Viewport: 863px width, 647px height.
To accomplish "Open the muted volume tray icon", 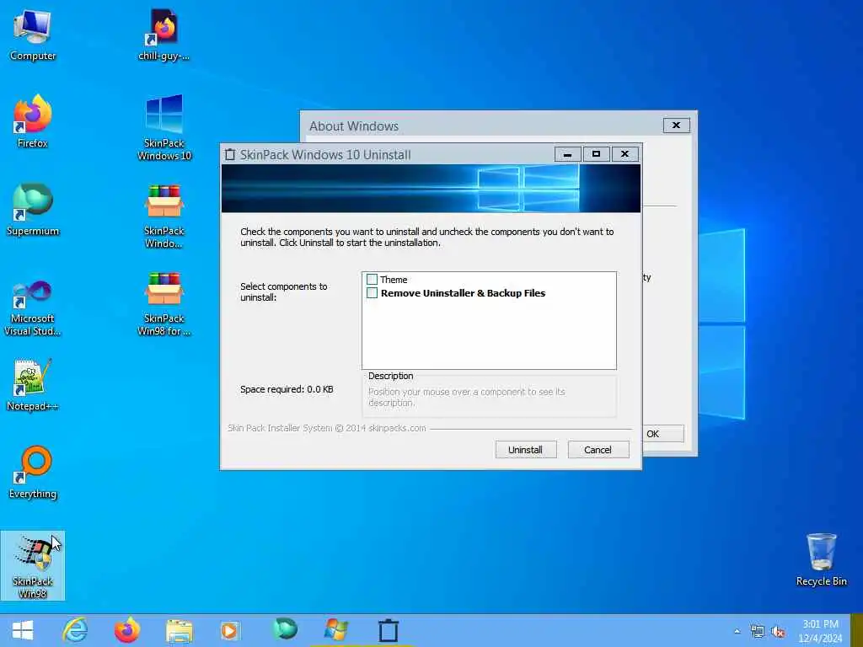I will pos(778,632).
